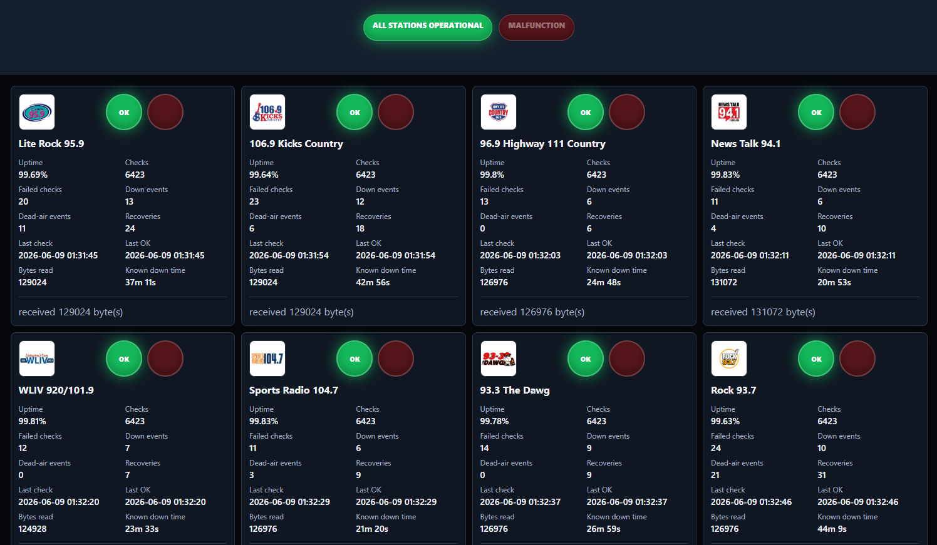The width and height of the screenshot is (937, 545).
Task: Click red malfunction light for Lite Rock 95.9
Action: point(165,112)
